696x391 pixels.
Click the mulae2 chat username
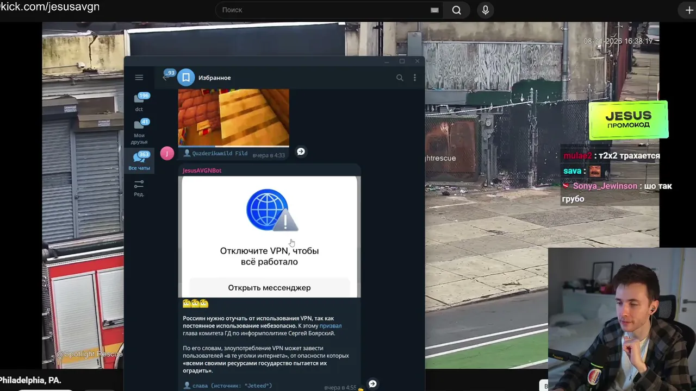pyautogui.click(x=577, y=156)
